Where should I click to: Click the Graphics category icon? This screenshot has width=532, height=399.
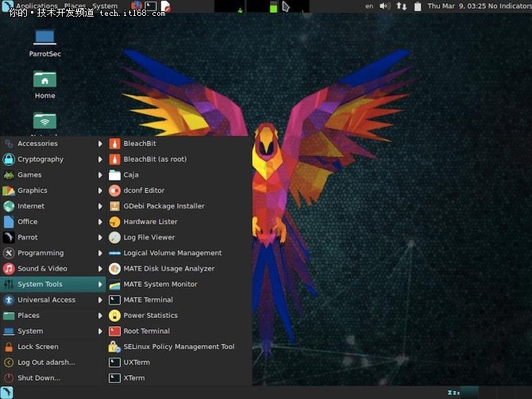point(9,190)
